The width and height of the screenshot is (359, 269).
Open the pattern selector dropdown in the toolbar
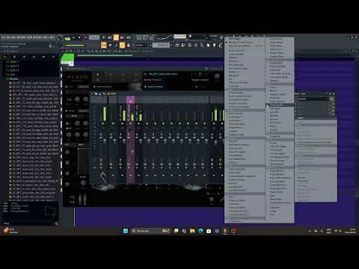[162, 45]
